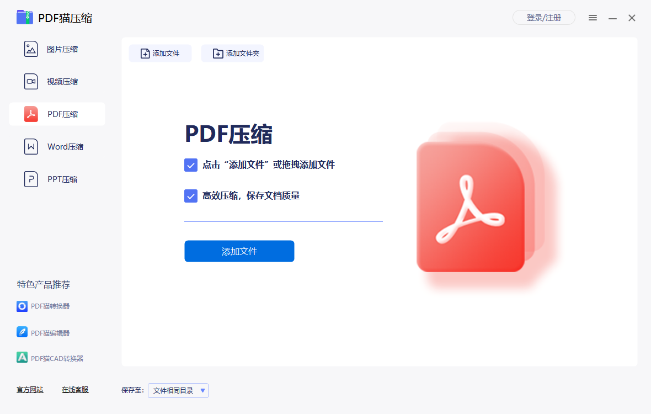Open the 登录/注册 login button
651x414 pixels.
[543, 18]
